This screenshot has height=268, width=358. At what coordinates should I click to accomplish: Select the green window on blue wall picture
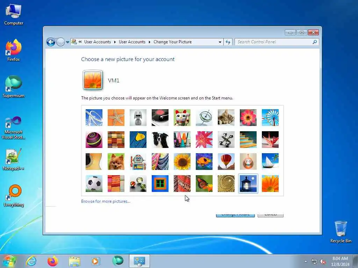point(160,184)
